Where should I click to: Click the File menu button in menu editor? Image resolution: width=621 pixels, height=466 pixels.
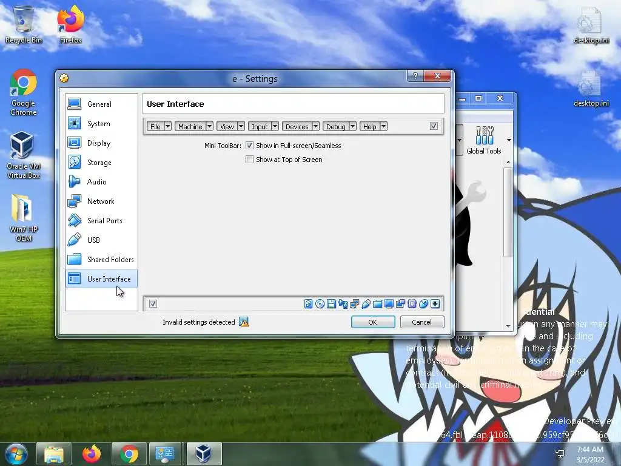tap(155, 126)
